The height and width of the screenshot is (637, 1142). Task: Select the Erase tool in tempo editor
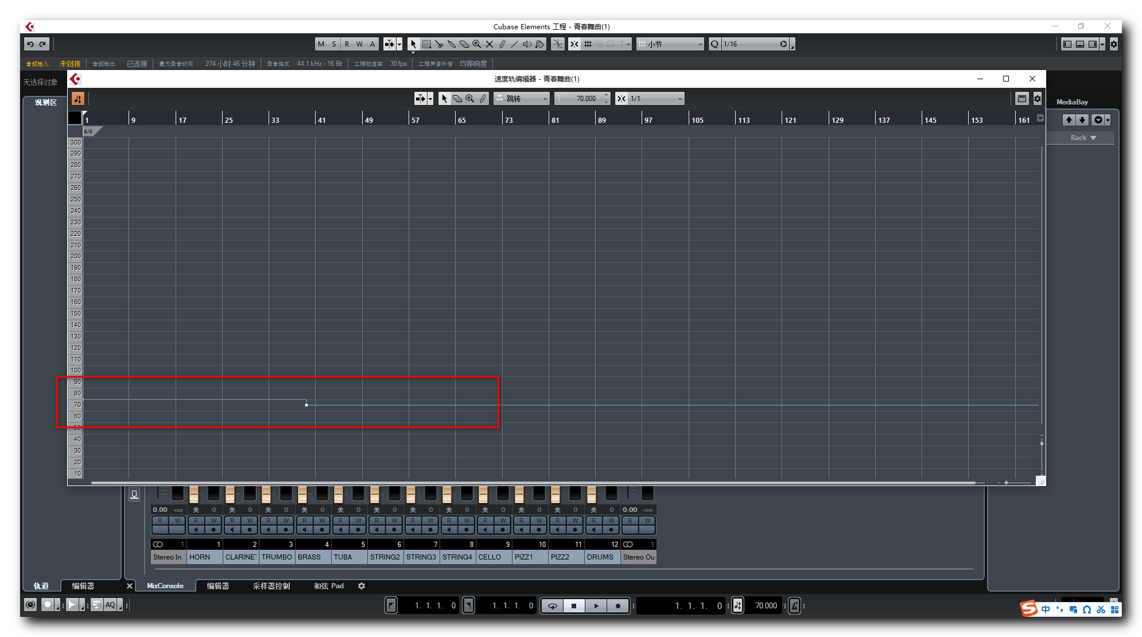[457, 99]
